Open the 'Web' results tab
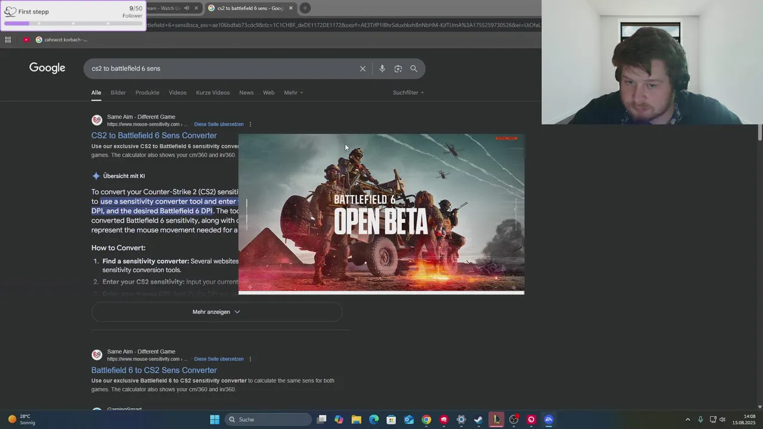The height and width of the screenshot is (429, 763). pyautogui.click(x=269, y=92)
